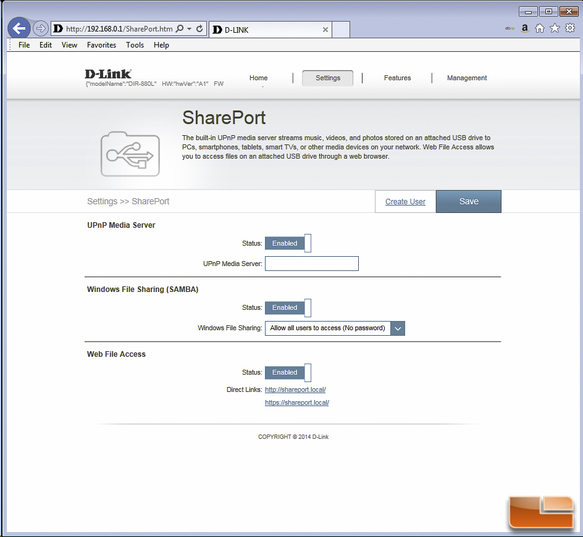
Task: Toggle UPnP Media Server status switch
Action: click(x=288, y=243)
